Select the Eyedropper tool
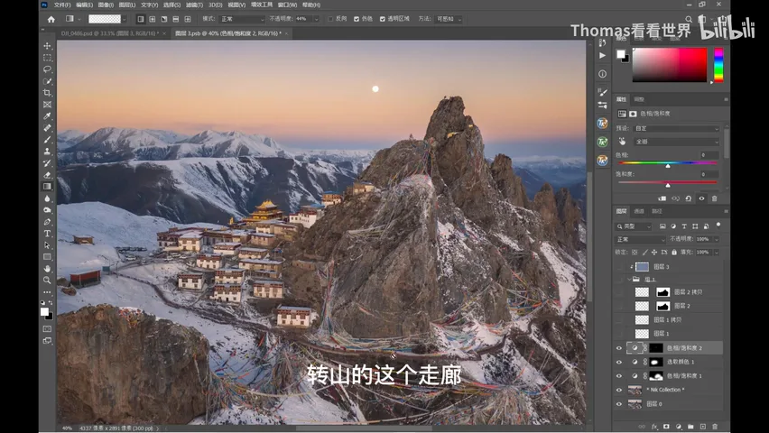The image size is (769, 433). click(x=47, y=116)
